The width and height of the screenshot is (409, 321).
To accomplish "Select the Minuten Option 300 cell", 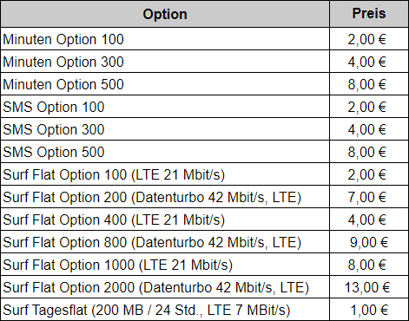I will coord(165,62).
